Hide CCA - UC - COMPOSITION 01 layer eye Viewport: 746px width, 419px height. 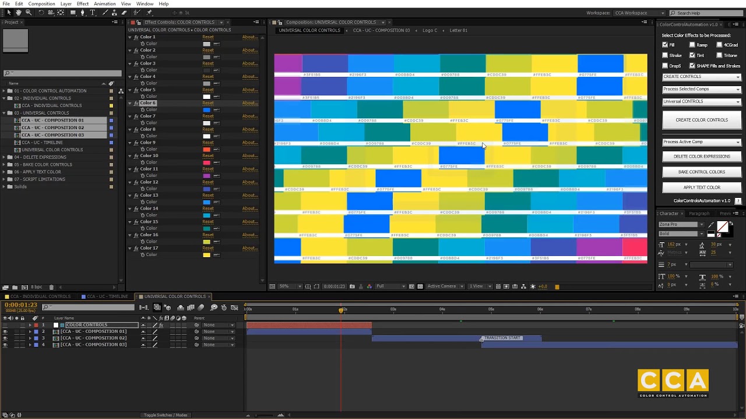(5, 332)
